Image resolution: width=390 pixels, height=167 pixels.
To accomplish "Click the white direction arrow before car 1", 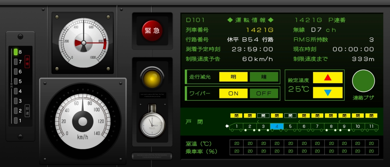I will (227, 126).
